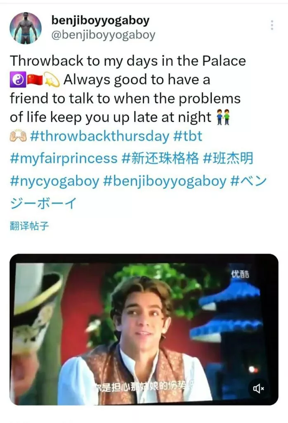Unmute the video with the speaker icon
288x423 pixels.
pos(258,388)
